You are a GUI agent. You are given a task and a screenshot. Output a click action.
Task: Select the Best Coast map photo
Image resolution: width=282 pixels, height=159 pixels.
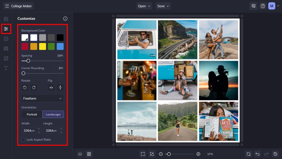pos(218,121)
